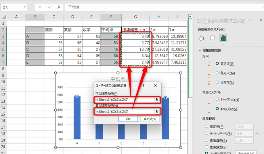This screenshot has width=264, height=154.
Task: Click the worksheet vertical scrollbar thumb
Action: 190,58
